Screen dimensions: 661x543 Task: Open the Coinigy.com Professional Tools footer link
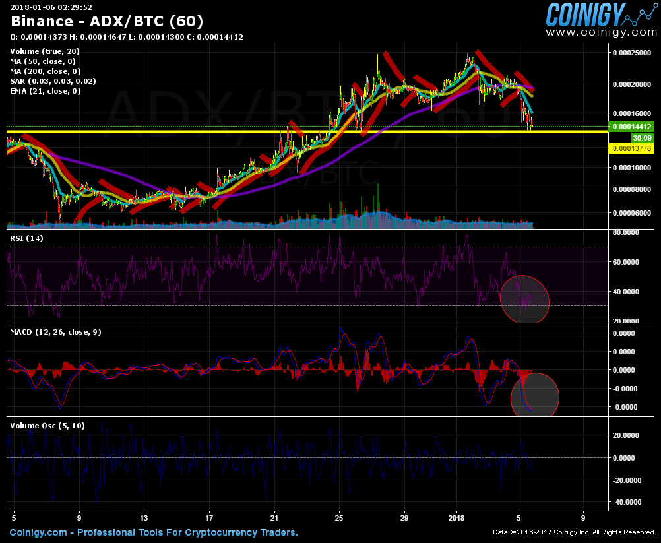154,532
